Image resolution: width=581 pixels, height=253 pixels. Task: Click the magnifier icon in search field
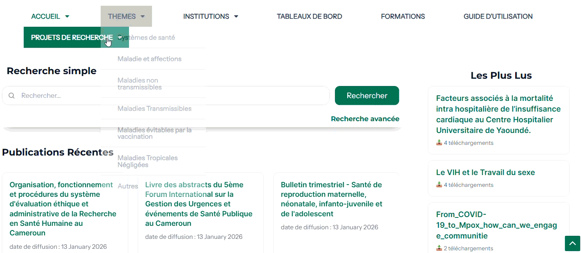point(12,96)
